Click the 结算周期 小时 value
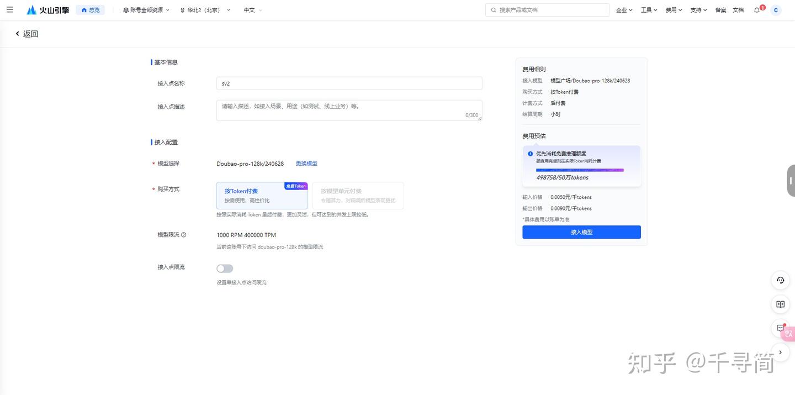 pyautogui.click(x=555, y=114)
